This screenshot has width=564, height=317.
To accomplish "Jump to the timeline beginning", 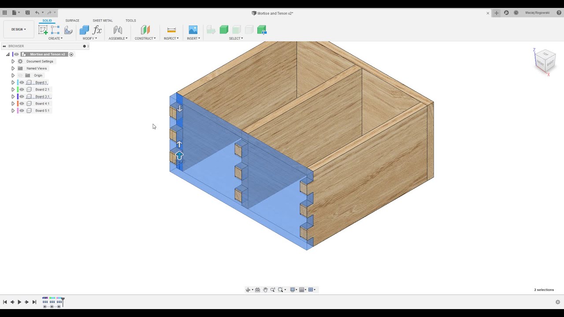I will tap(5, 302).
